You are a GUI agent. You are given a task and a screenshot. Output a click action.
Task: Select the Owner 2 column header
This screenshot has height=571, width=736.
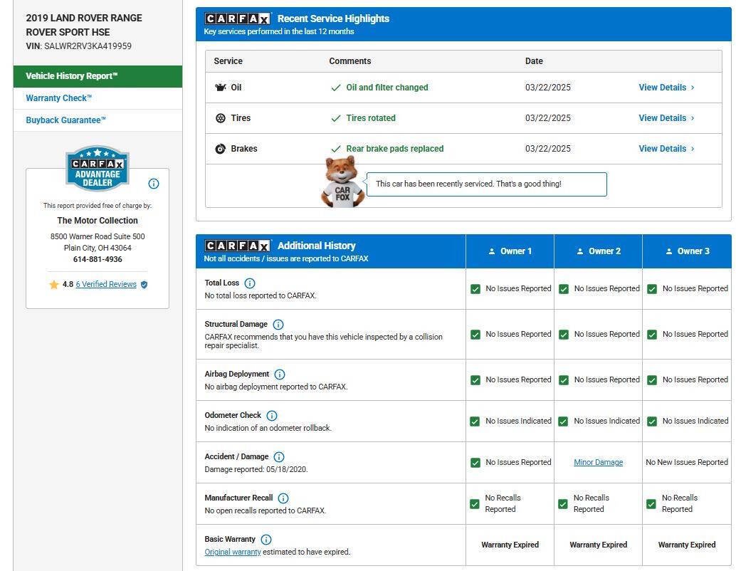pyautogui.click(x=598, y=251)
